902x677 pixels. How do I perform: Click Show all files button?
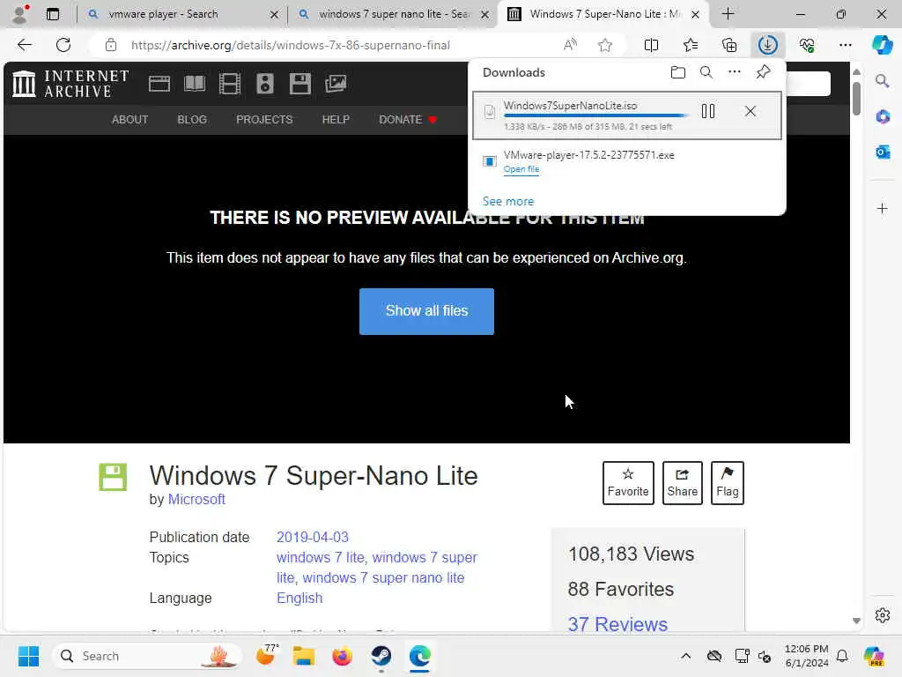[427, 311]
